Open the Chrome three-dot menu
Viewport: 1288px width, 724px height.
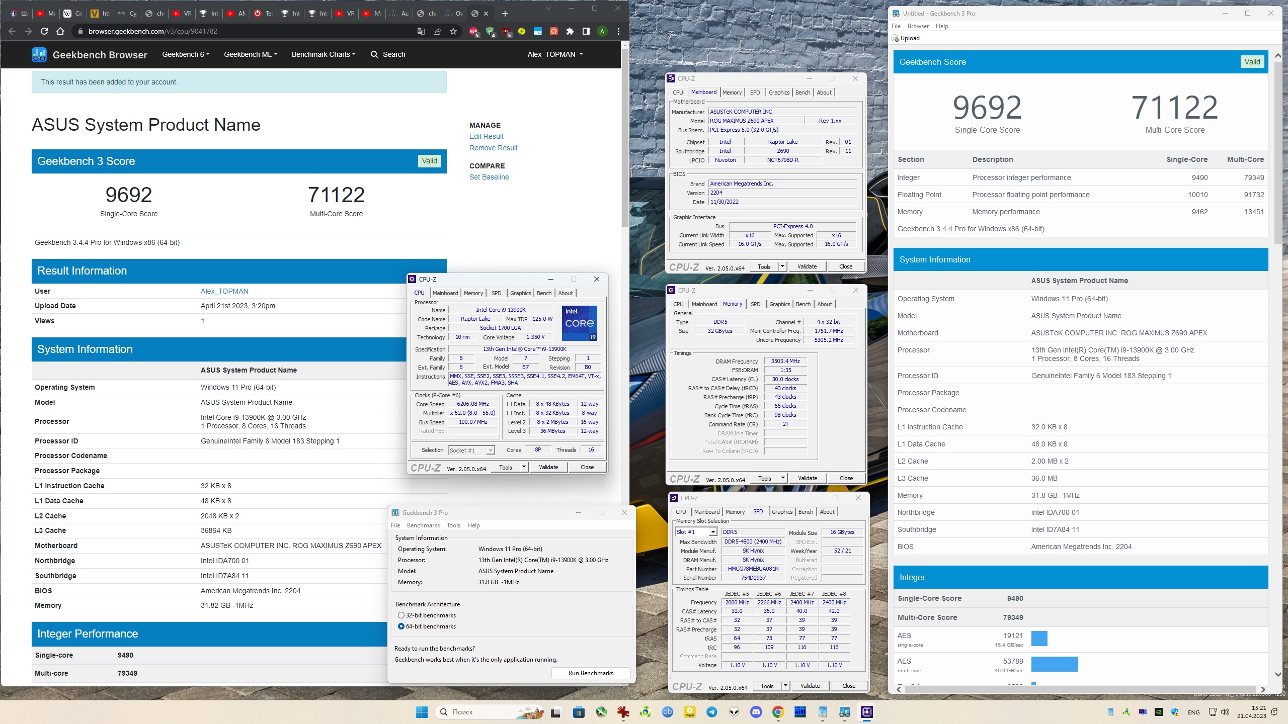(x=618, y=31)
